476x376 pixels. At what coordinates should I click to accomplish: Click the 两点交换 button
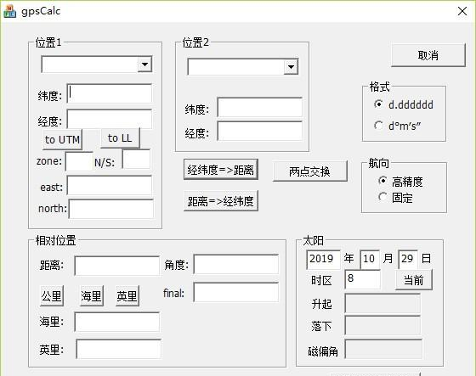(309, 171)
